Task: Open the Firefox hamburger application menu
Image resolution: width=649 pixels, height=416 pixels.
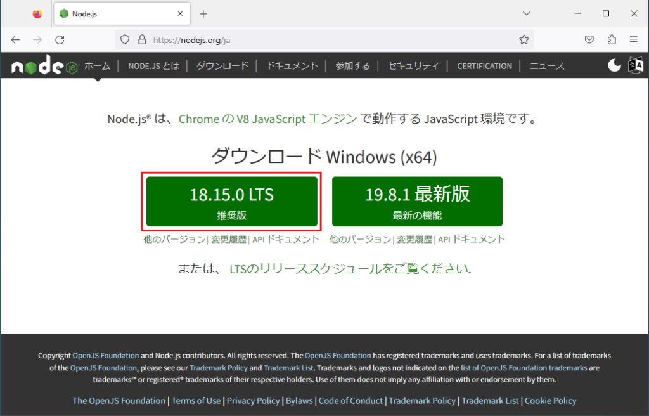Action: tap(634, 40)
